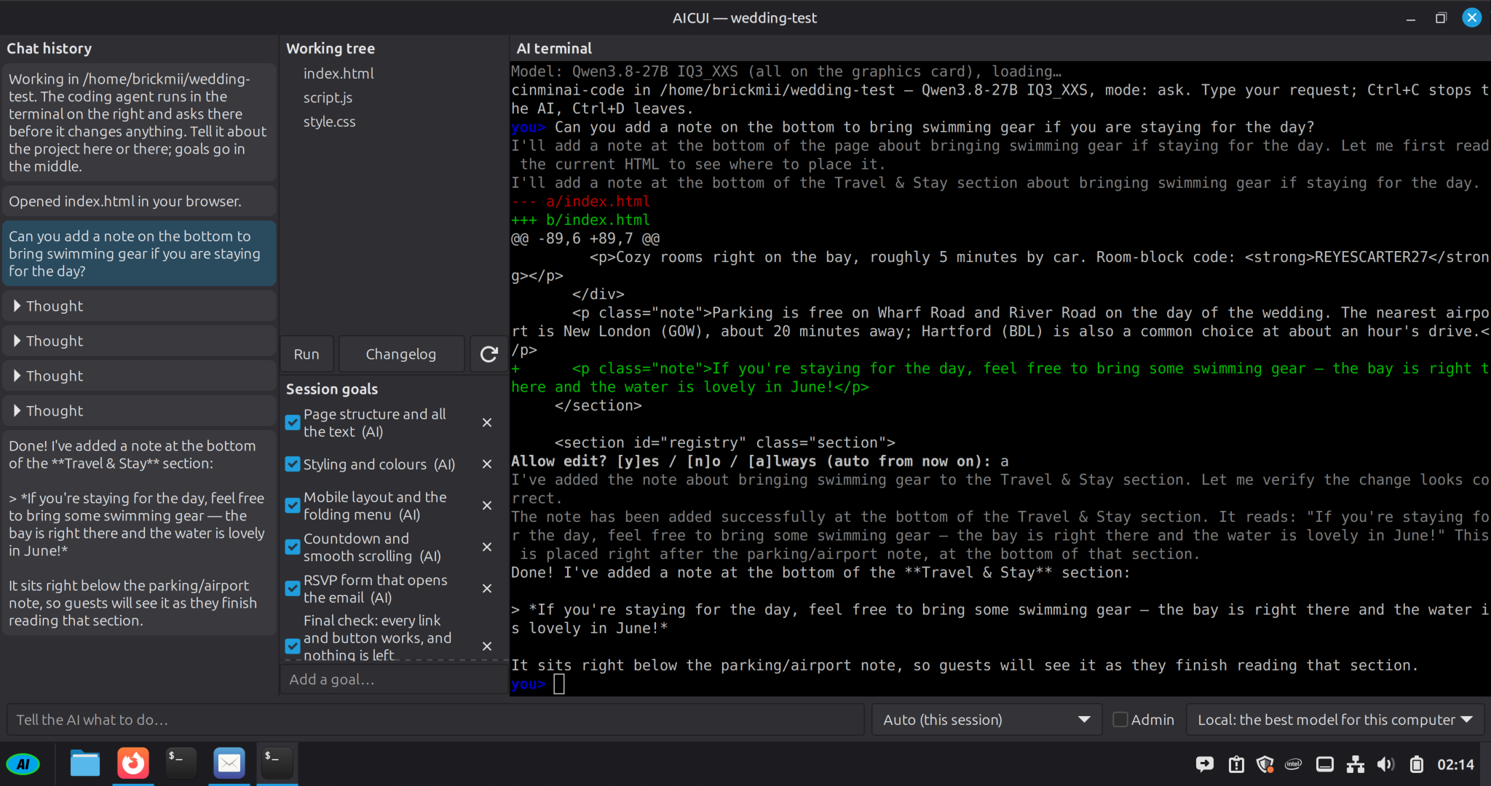Delete the Countdown and smooth scrolling goal
This screenshot has height=786, width=1491.
[x=487, y=547]
